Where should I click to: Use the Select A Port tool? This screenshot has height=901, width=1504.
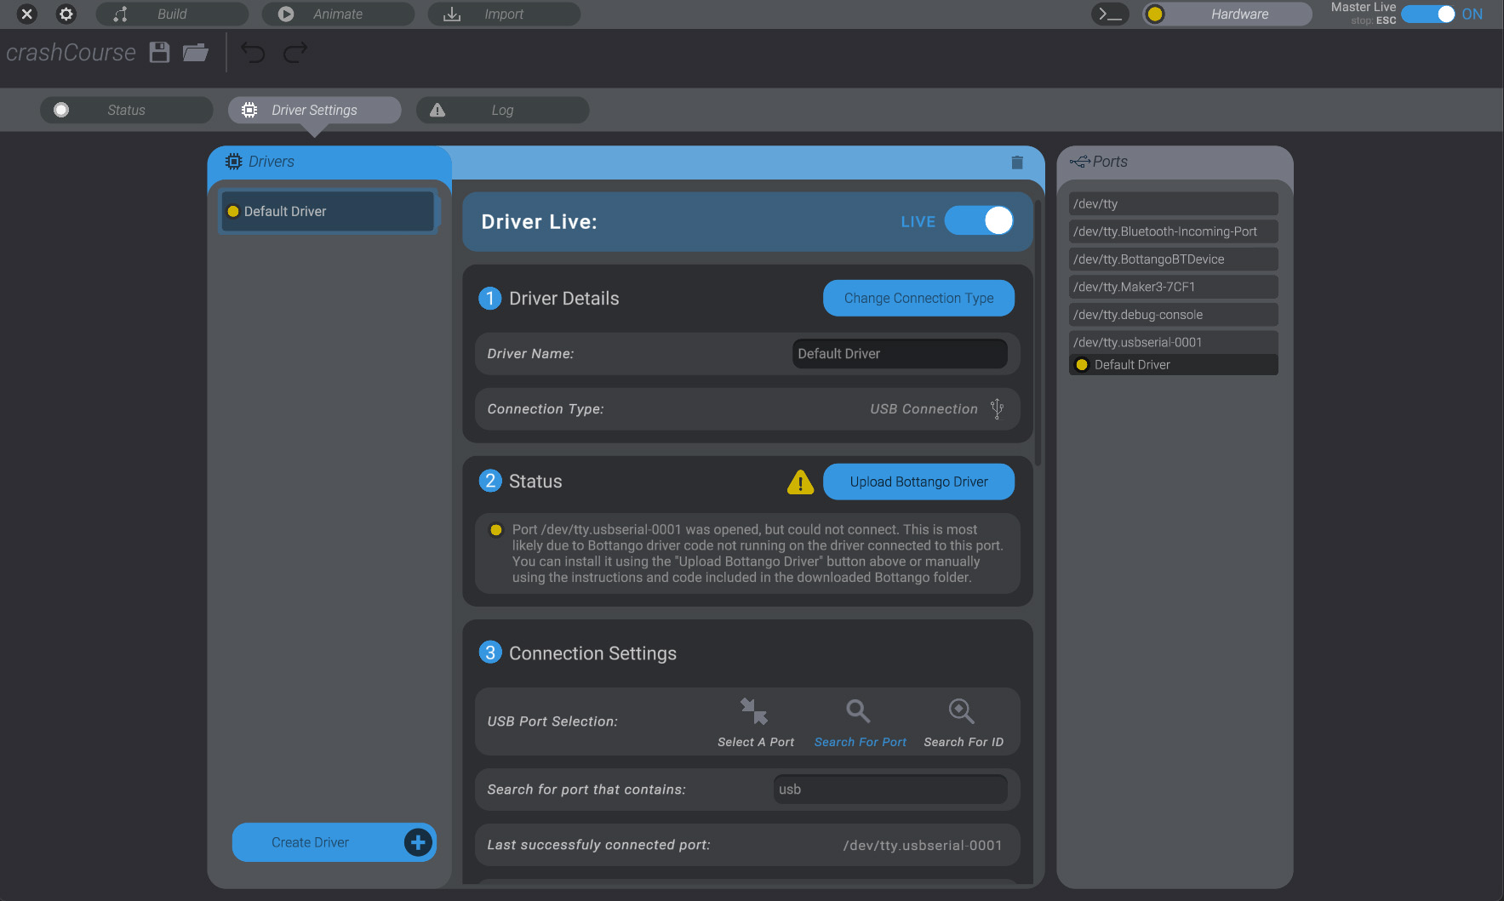pos(754,721)
